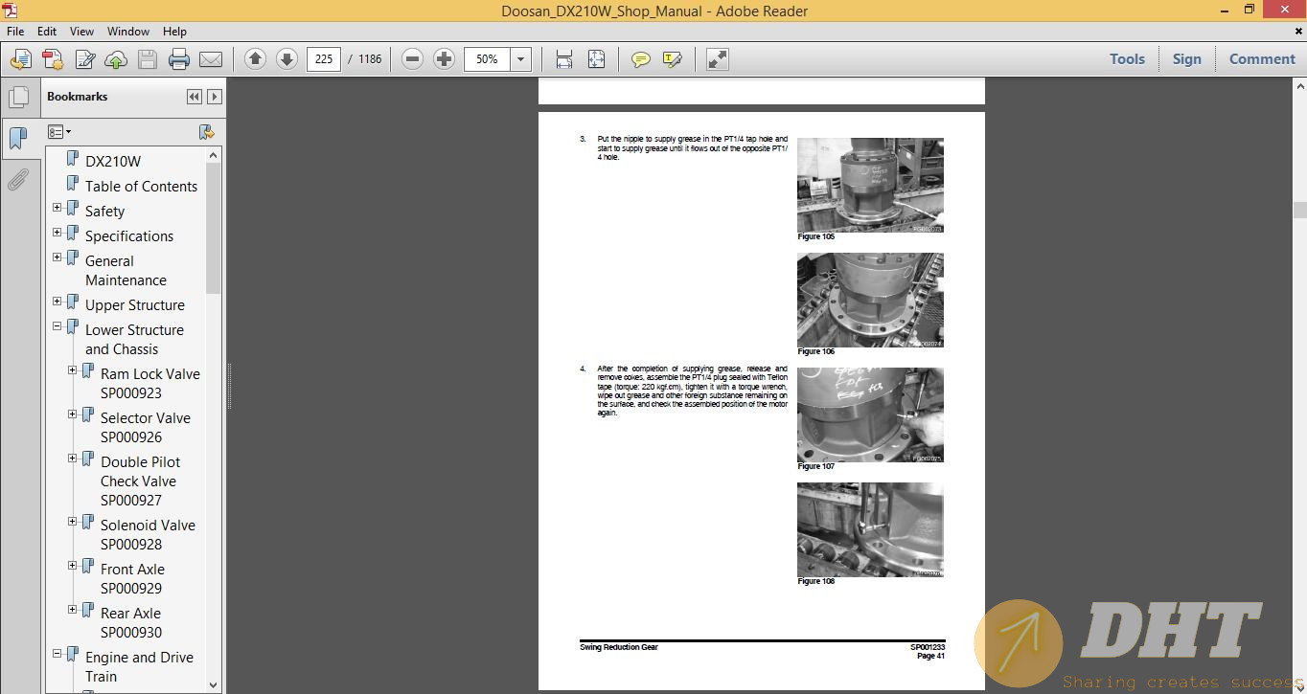Click the page number input field

click(324, 59)
